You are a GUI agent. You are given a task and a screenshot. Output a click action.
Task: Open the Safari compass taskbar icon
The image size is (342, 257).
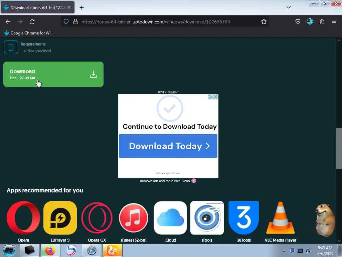[92, 250]
